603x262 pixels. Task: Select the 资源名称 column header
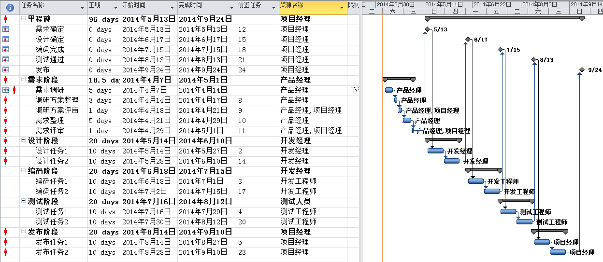[313, 7]
